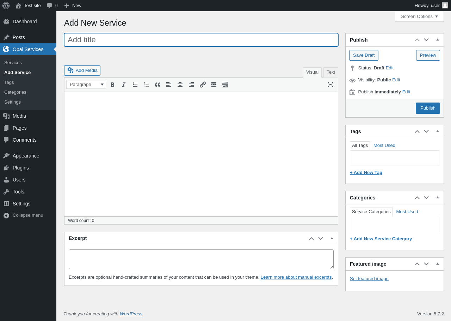Collapse the Publish panel with triangle toggle

coord(438,40)
